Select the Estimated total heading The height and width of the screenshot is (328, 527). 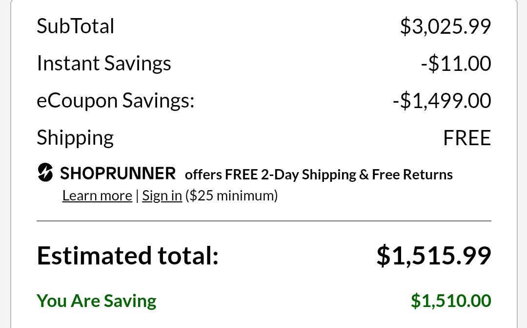(127, 256)
